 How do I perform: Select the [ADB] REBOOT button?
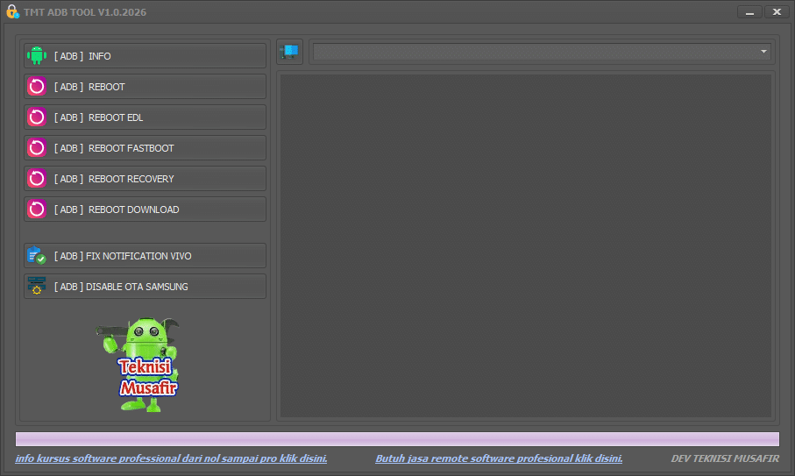[145, 87]
